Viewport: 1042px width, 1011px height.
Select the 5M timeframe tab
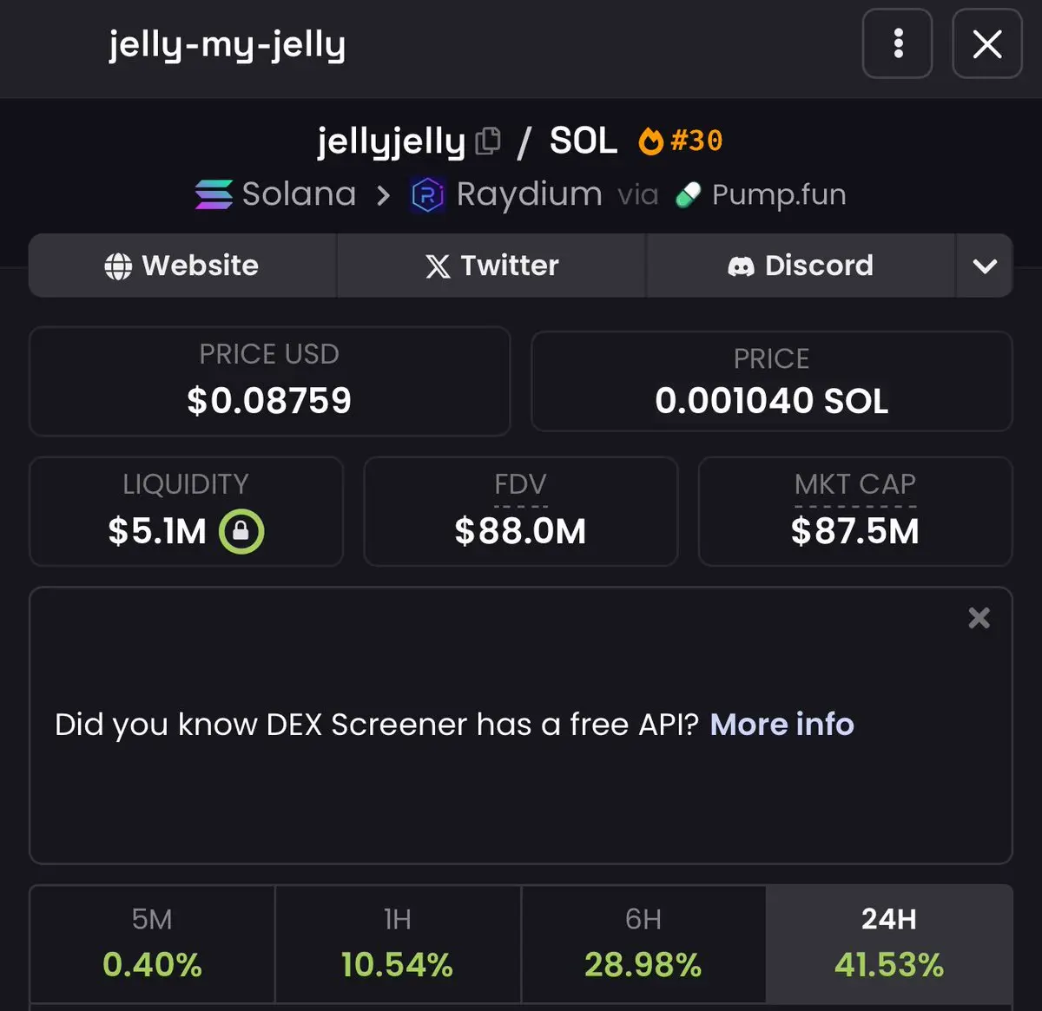point(152,944)
